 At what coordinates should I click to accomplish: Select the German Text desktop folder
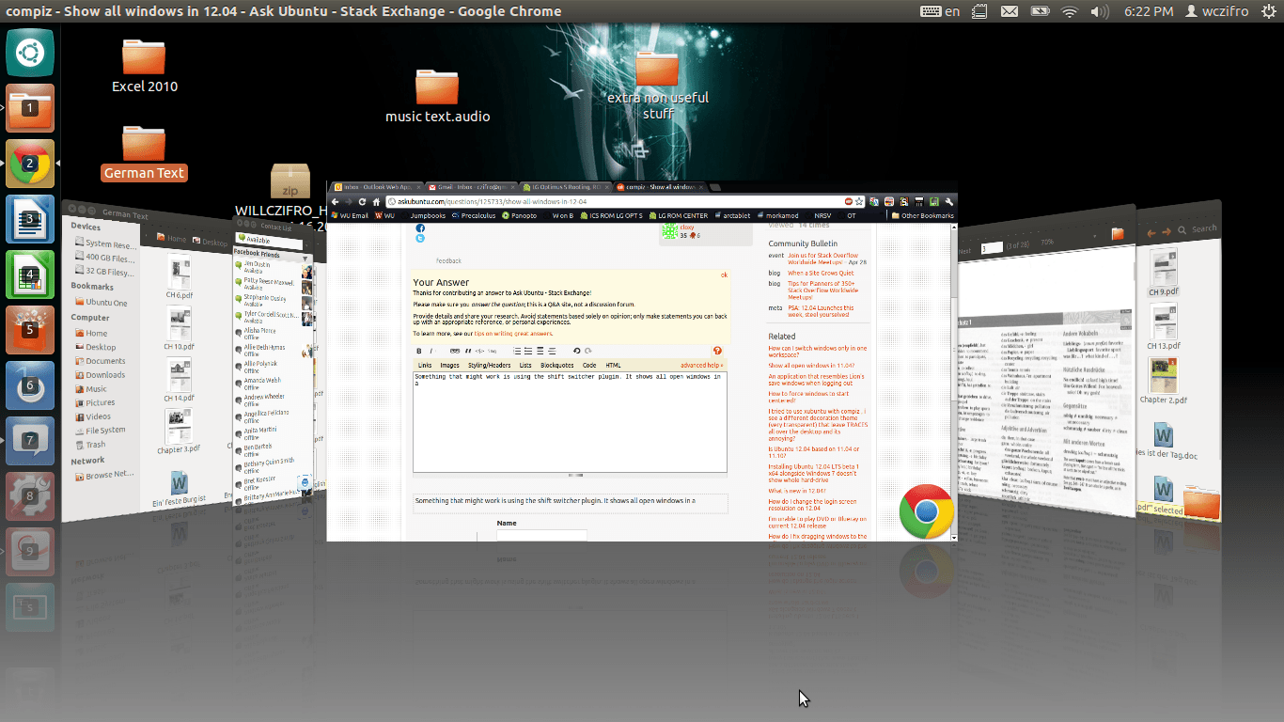click(144, 153)
